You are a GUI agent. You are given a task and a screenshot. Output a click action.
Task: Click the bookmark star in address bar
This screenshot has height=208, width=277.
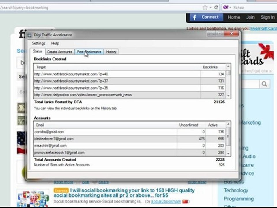point(205,8)
